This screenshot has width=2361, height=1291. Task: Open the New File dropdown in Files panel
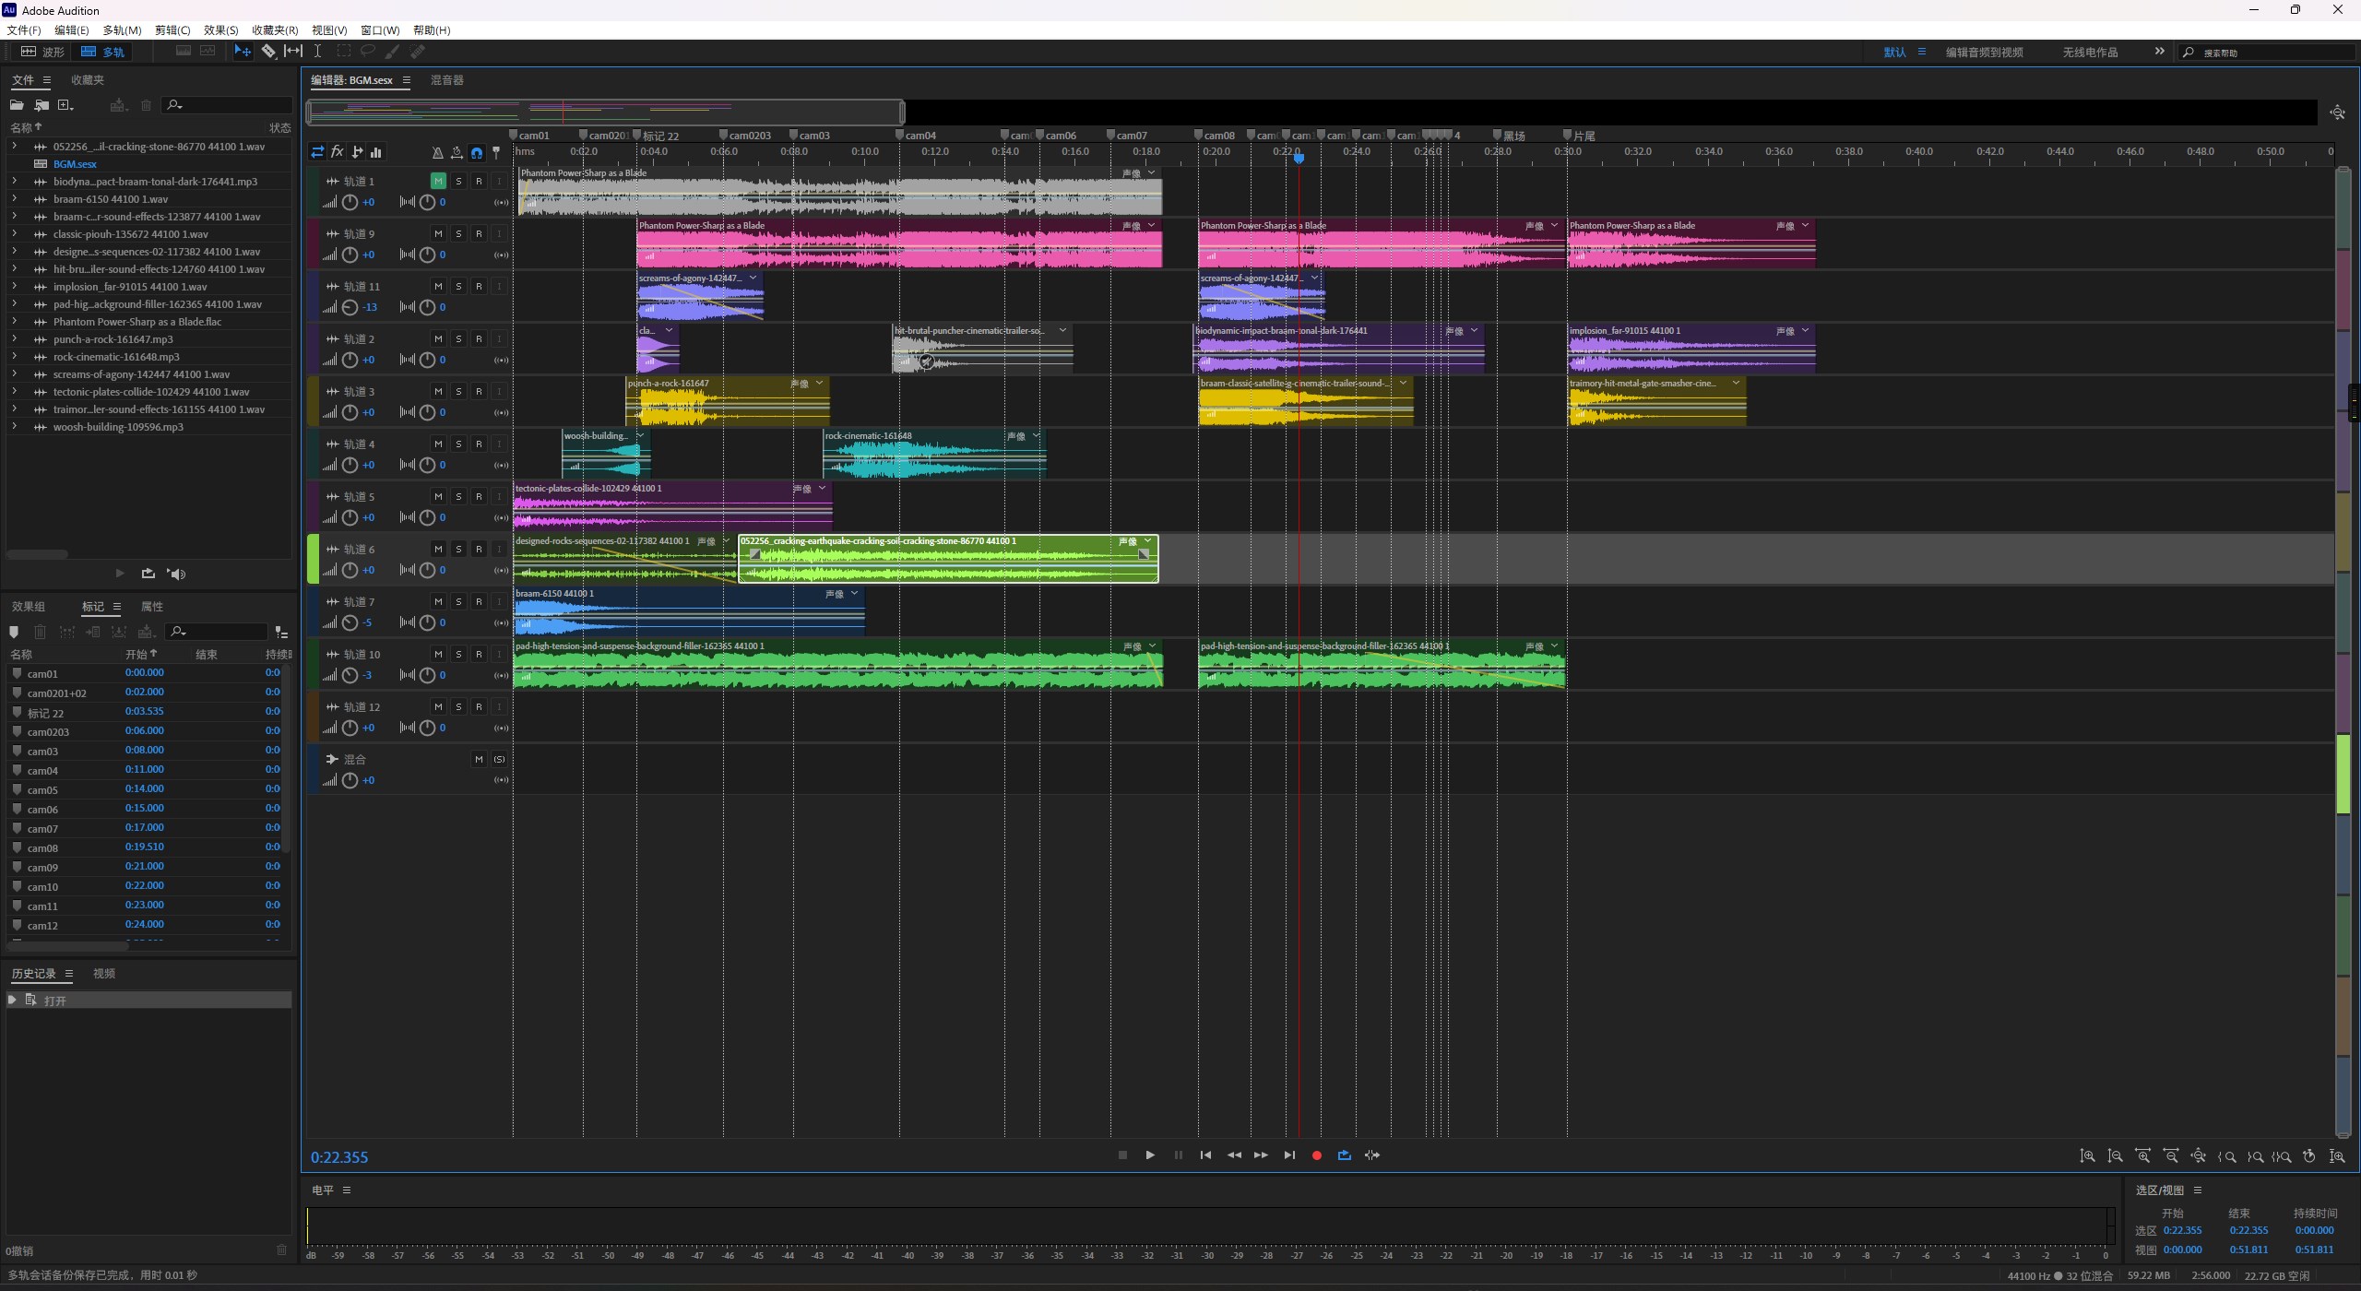tap(65, 105)
